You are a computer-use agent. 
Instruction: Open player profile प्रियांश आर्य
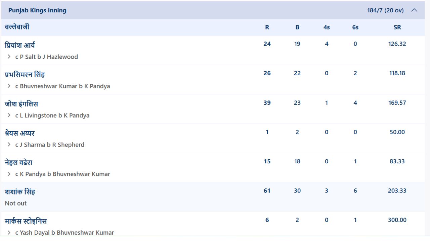click(20, 45)
